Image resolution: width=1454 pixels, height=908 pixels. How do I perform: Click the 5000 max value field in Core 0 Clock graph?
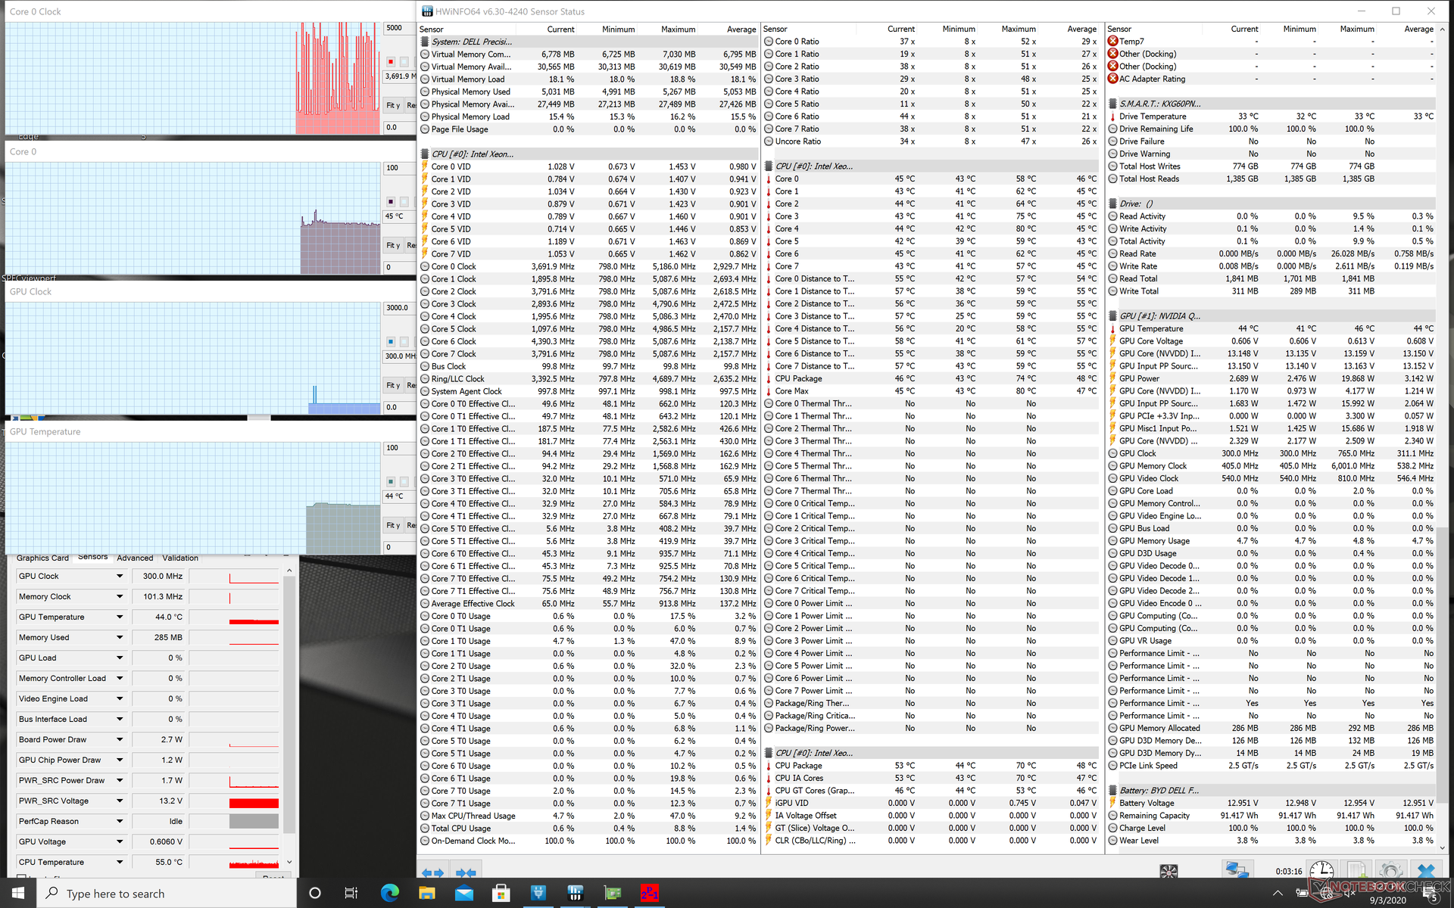click(400, 28)
